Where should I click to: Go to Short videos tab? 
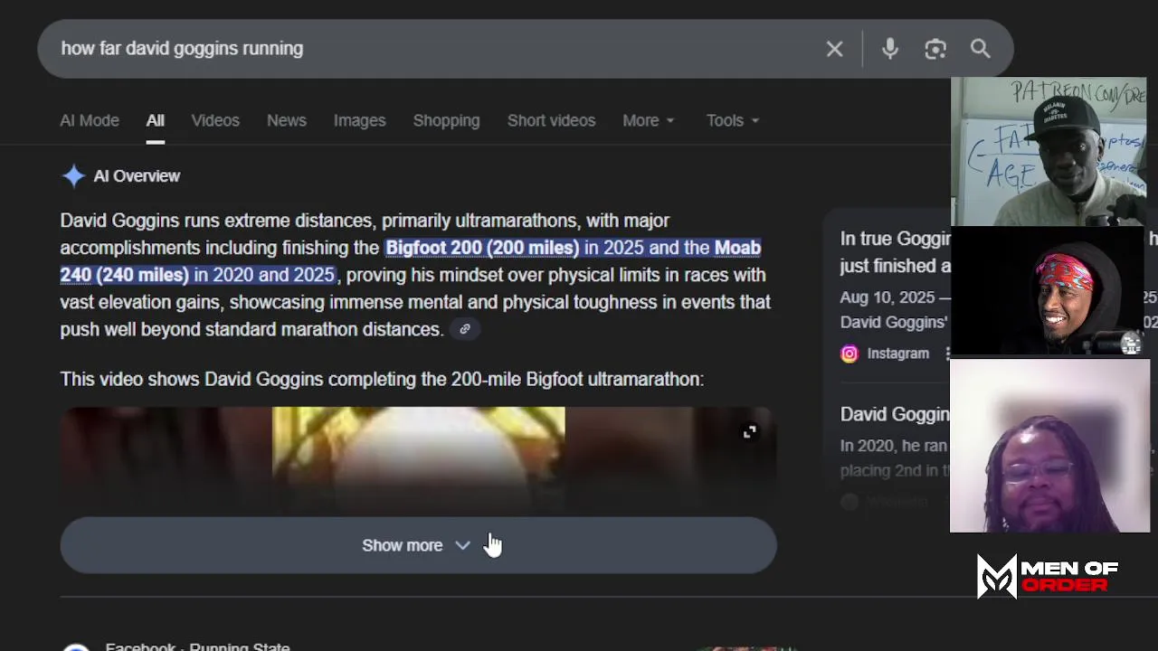(x=551, y=120)
